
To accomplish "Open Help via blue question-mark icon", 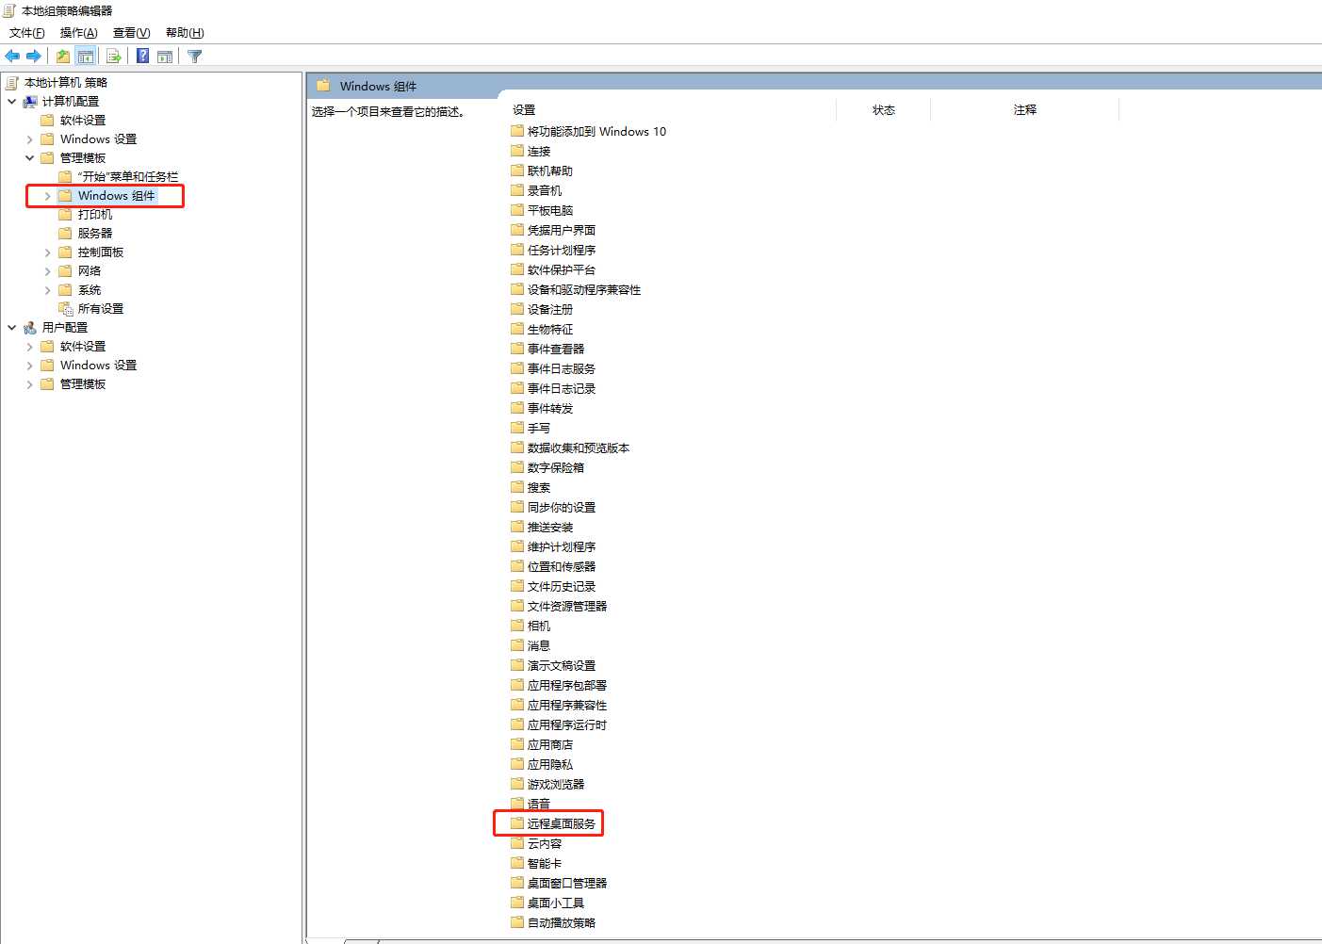I will click(142, 57).
